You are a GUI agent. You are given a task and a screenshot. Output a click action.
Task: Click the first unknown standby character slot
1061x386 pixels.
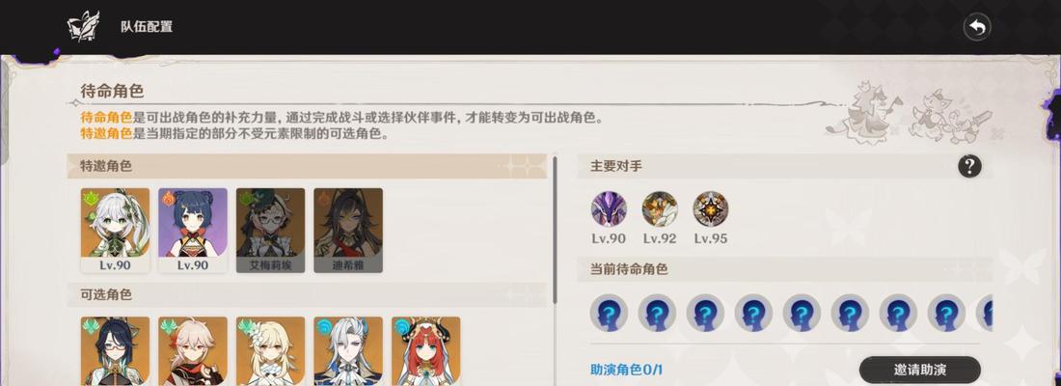pyautogui.click(x=609, y=313)
